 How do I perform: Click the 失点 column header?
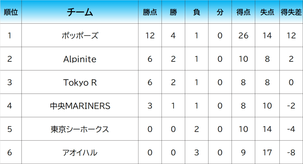click(x=267, y=12)
